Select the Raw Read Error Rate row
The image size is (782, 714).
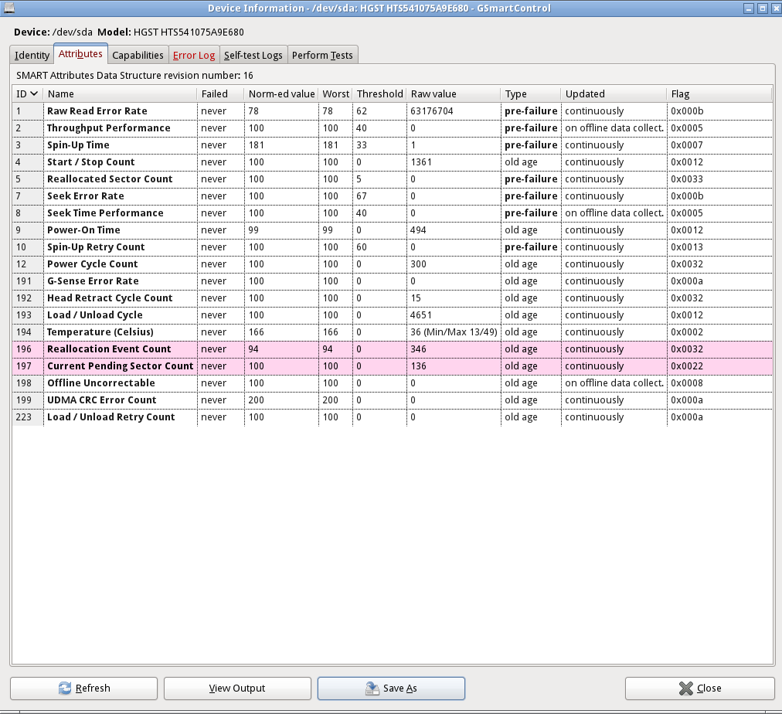(x=392, y=111)
